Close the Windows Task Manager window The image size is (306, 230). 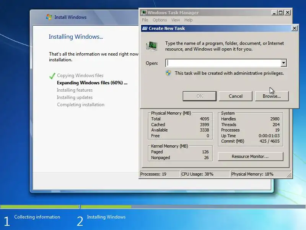pos(288,13)
